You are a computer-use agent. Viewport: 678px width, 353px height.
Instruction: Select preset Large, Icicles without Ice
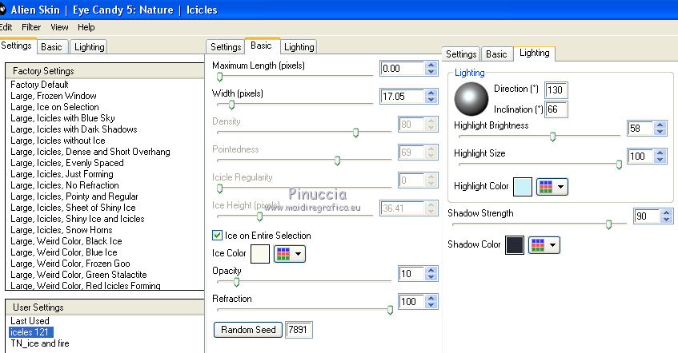pos(58,141)
